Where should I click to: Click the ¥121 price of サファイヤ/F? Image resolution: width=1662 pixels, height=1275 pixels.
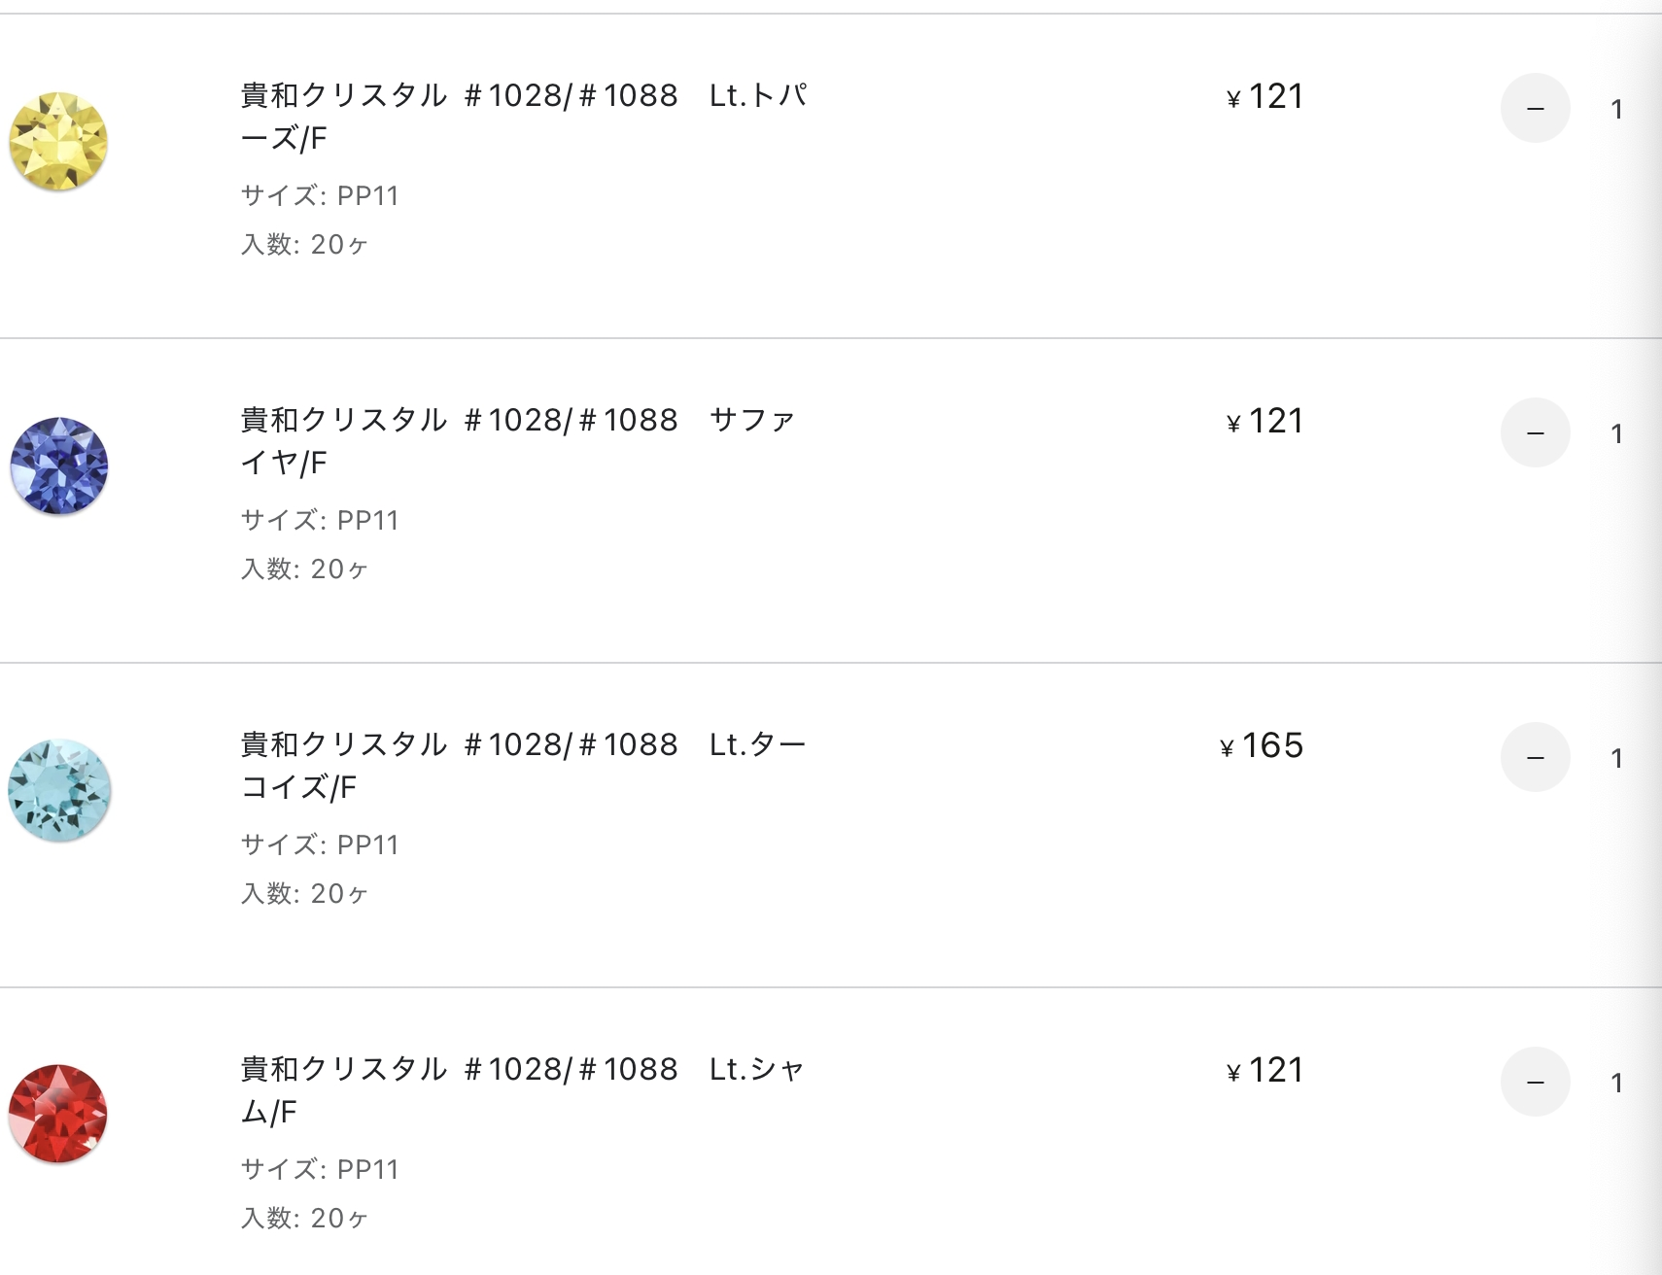(1264, 421)
